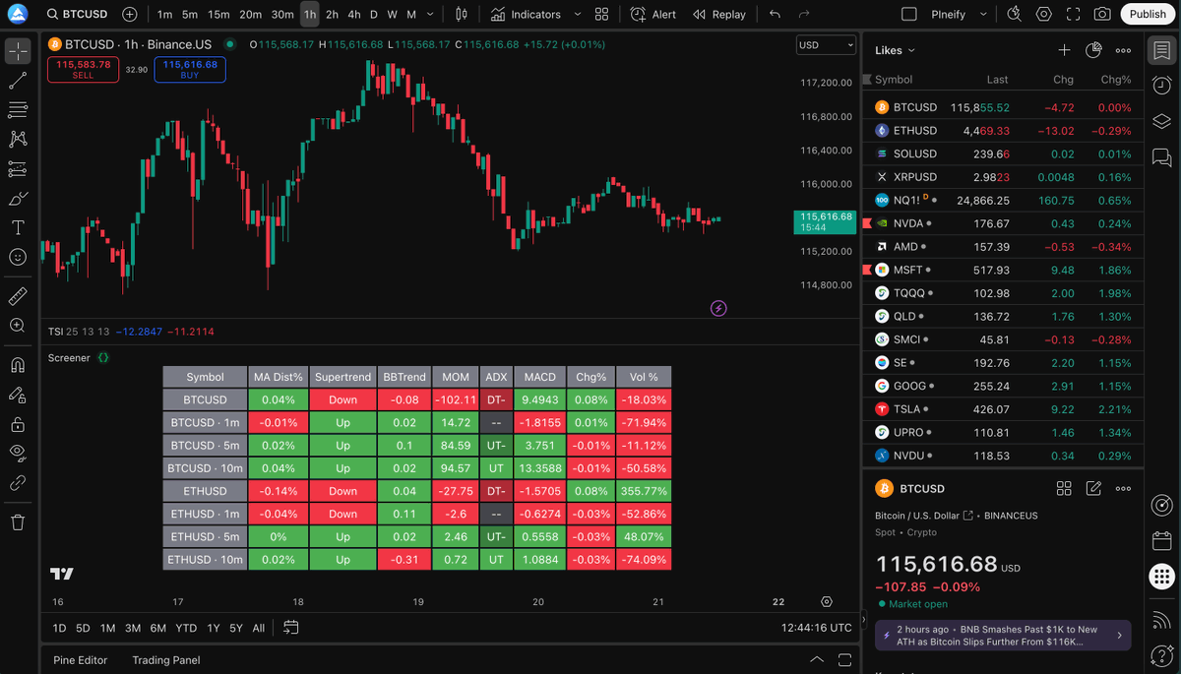Select the trend line drawing tool
Viewport: 1181px width, 674px height.
(18, 81)
